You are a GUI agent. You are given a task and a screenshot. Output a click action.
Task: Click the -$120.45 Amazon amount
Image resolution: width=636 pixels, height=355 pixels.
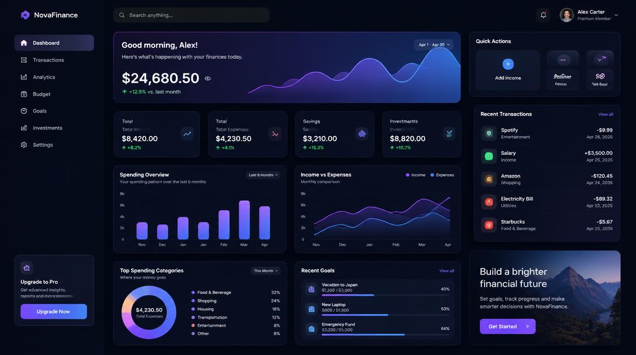(x=602, y=176)
